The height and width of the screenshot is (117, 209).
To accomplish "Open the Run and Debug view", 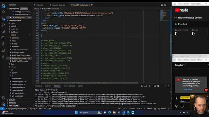I will pyautogui.click(x=3, y=25).
